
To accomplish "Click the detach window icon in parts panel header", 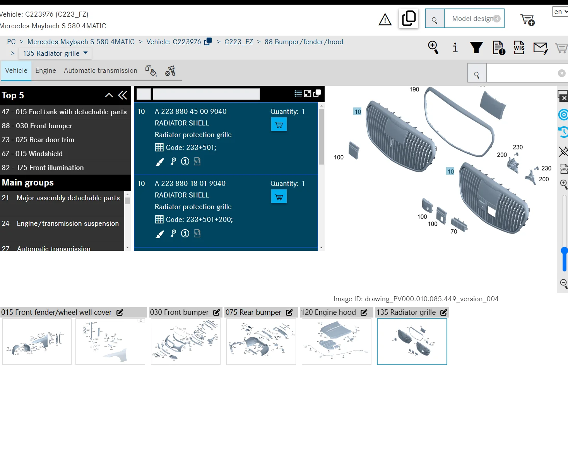I will pyautogui.click(x=317, y=93).
